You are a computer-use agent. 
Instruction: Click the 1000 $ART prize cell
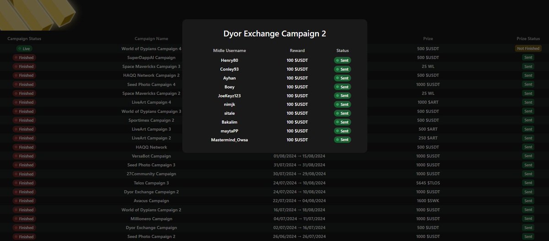tap(428, 102)
